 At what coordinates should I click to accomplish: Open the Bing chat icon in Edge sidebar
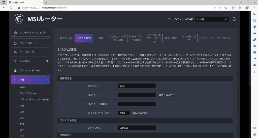point(254,21)
